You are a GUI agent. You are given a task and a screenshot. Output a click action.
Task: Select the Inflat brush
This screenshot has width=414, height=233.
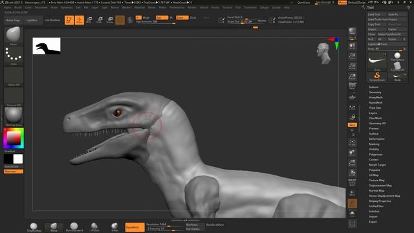pos(114,227)
